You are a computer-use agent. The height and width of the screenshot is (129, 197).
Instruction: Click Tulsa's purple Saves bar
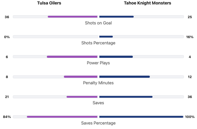click(x=82, y=97)
